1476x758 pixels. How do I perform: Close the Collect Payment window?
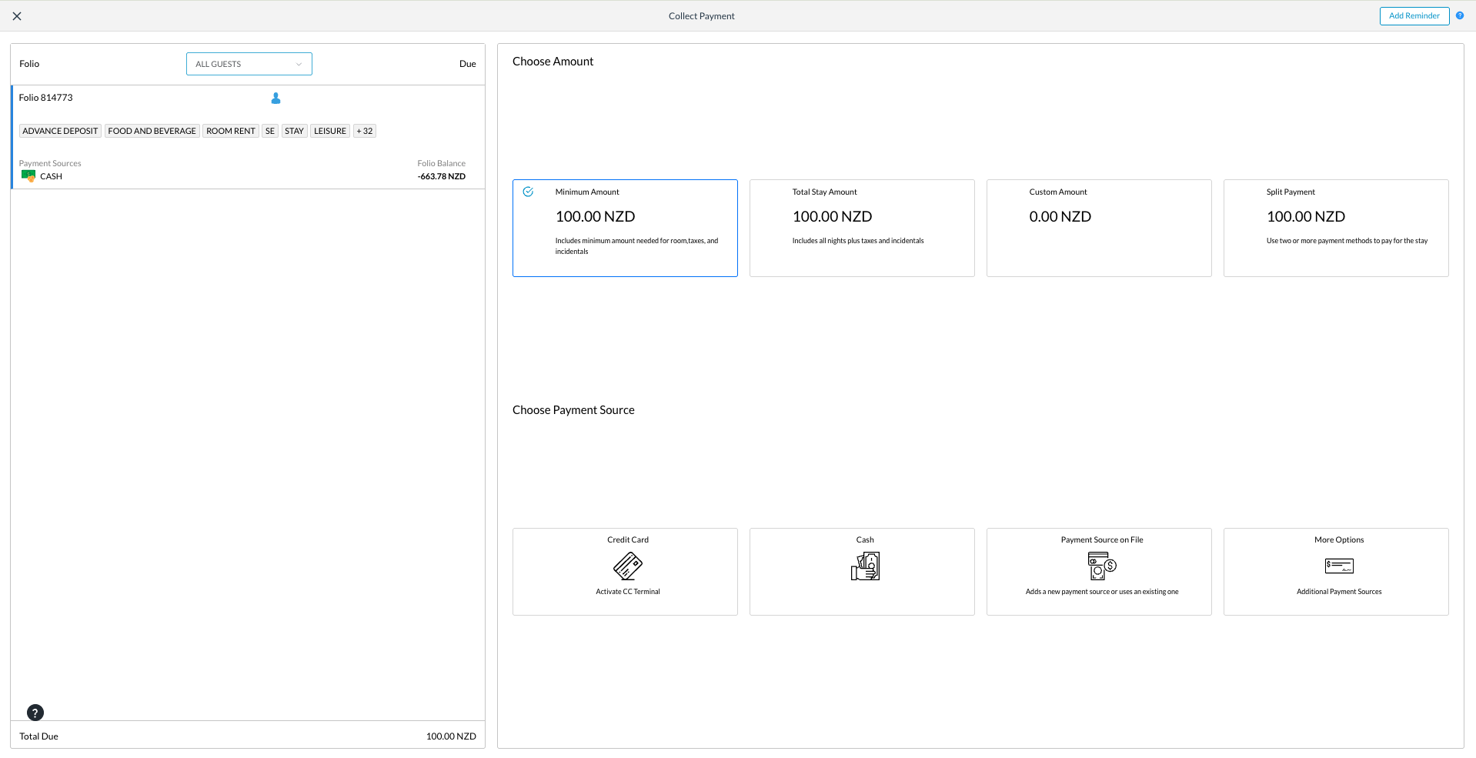pos(17,16)
